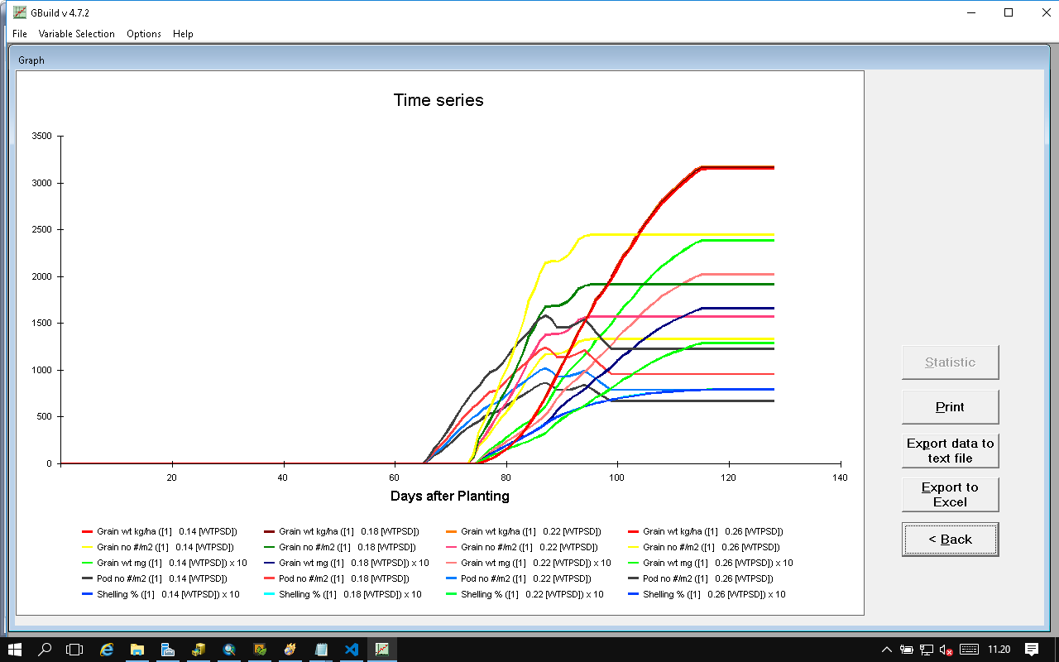Launch Internet Explorer from the taskbar

pyautogui.click(x=107, y=650)
